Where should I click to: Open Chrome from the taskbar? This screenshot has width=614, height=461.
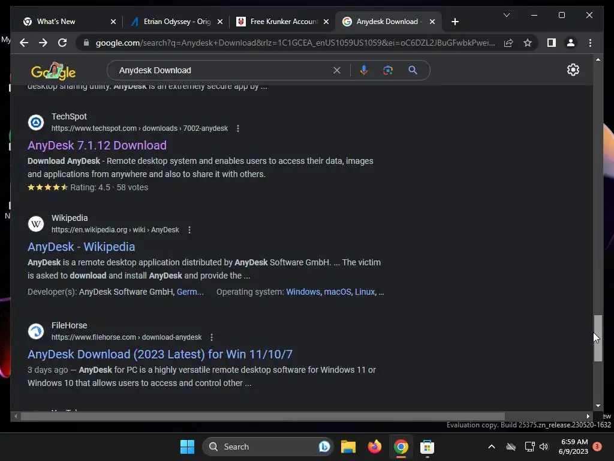401,447
